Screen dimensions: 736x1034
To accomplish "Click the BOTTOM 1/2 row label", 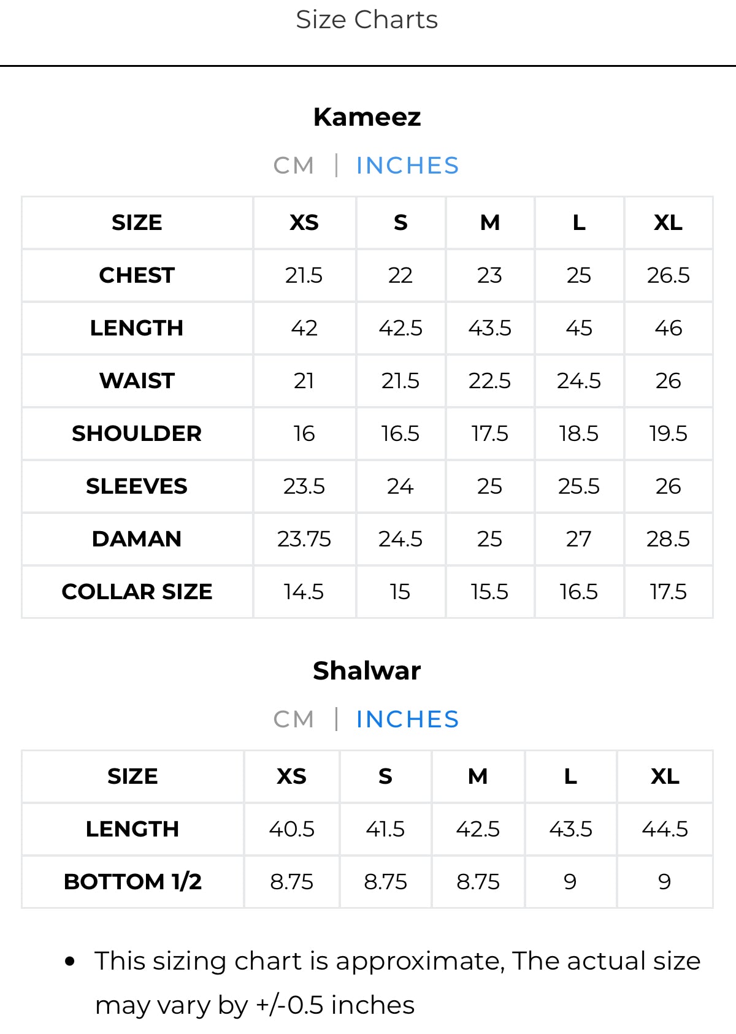I will 132,882.
